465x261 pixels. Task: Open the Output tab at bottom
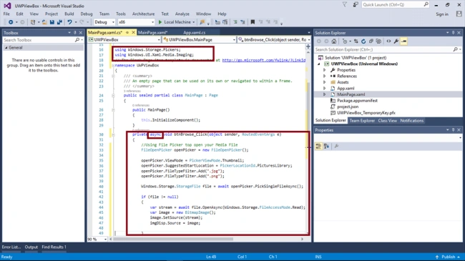(x=31, y=247)
